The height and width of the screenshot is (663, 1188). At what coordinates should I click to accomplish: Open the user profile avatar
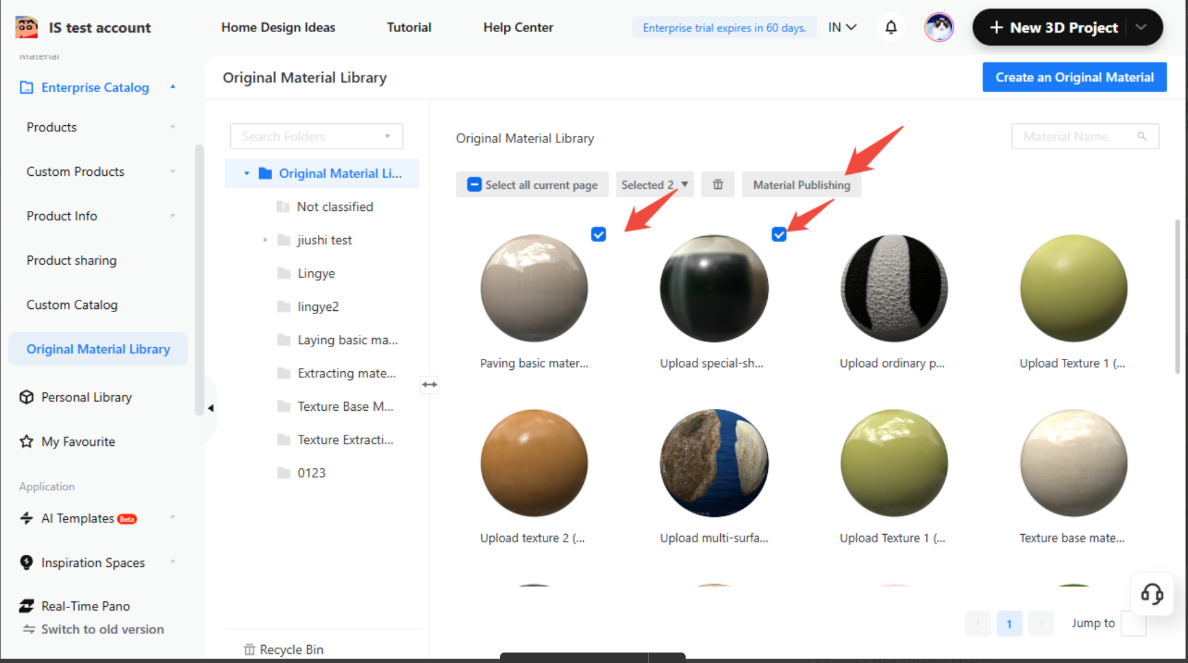click(x=938, y=27)
